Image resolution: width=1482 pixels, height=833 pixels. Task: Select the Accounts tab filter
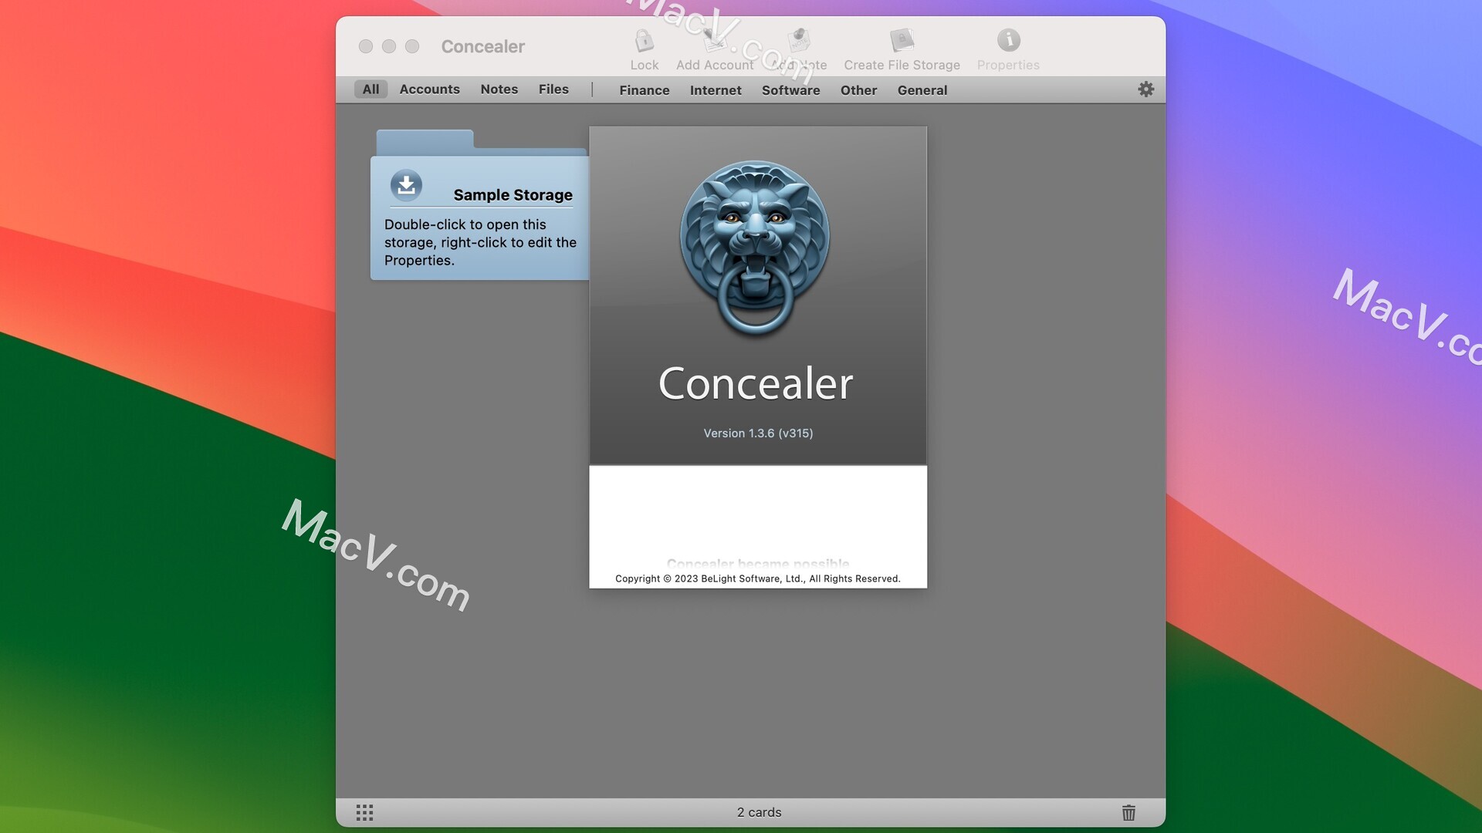[x=428, y=89]
